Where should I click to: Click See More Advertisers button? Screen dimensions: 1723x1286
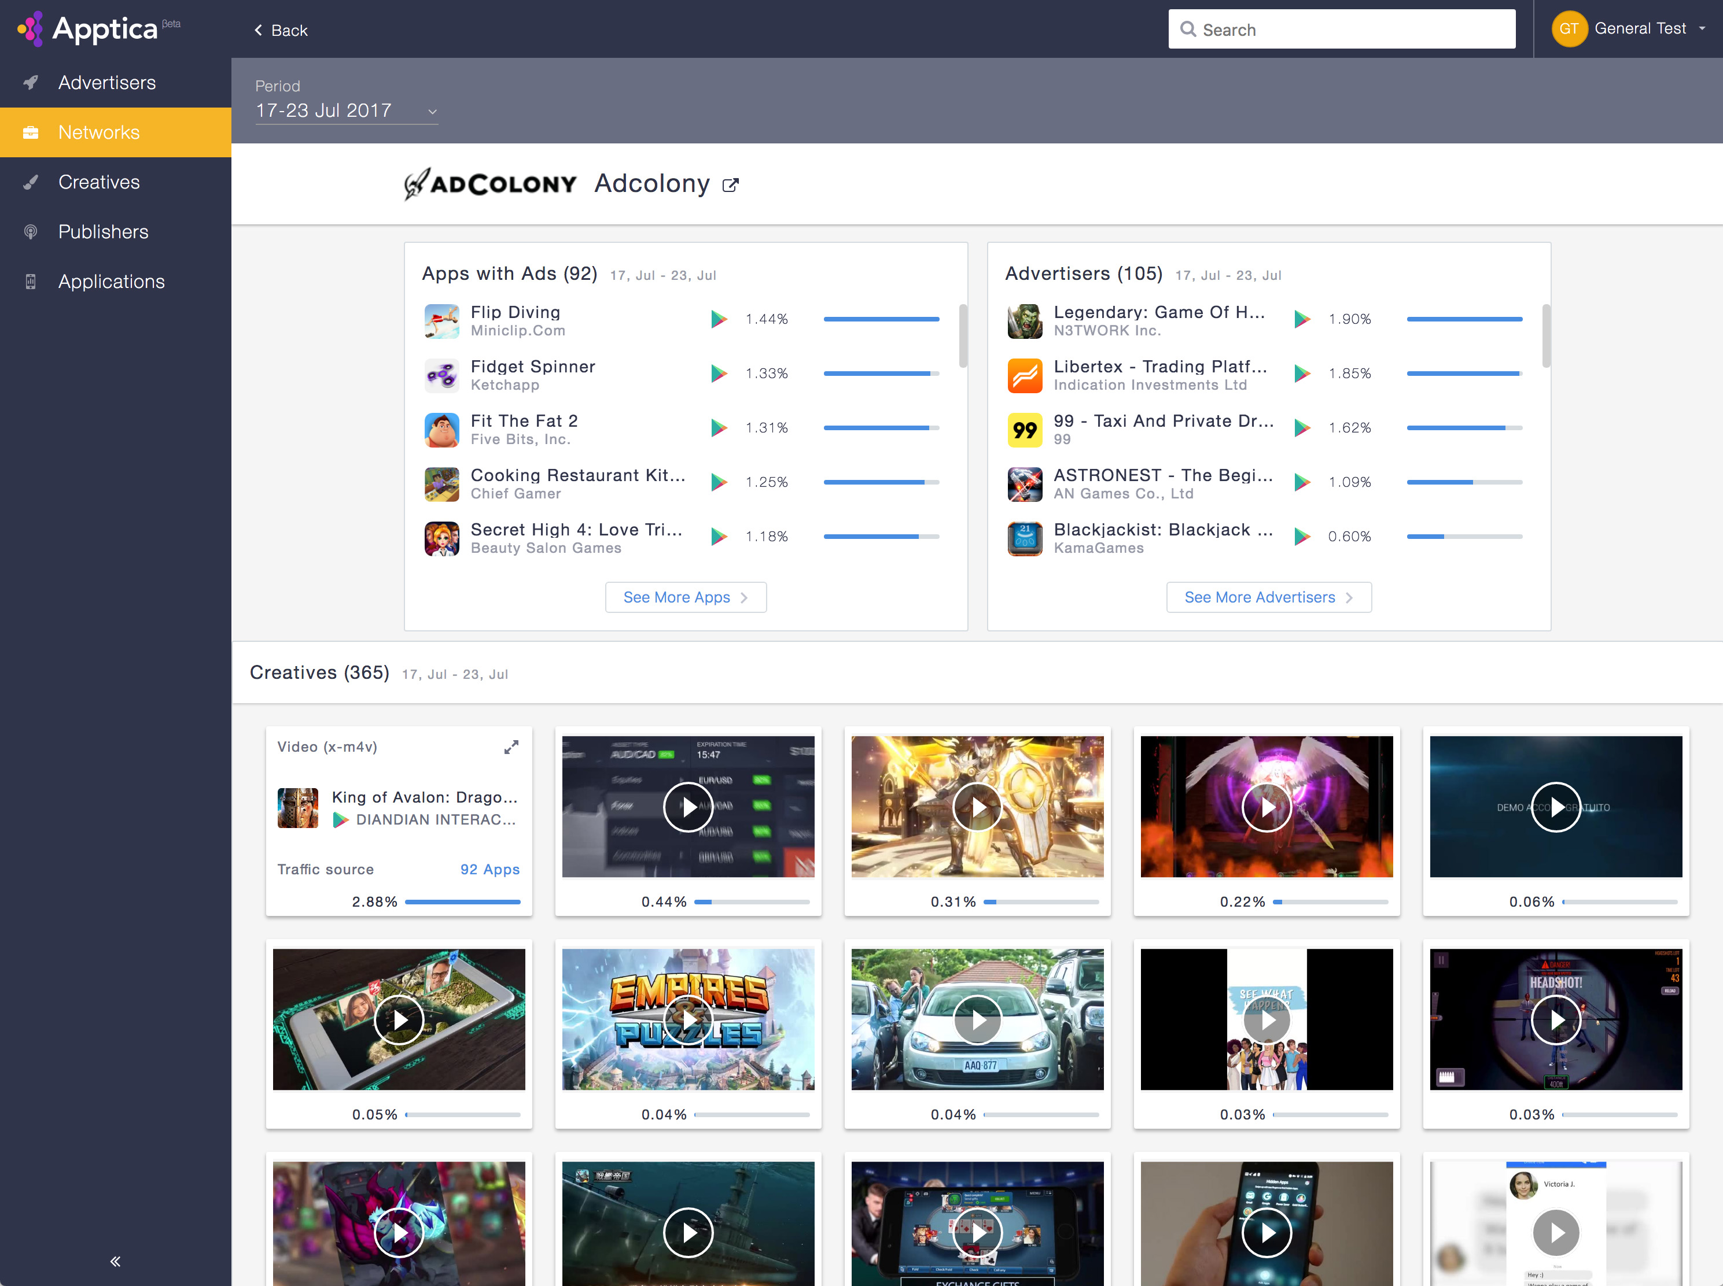pos(1268,597)
